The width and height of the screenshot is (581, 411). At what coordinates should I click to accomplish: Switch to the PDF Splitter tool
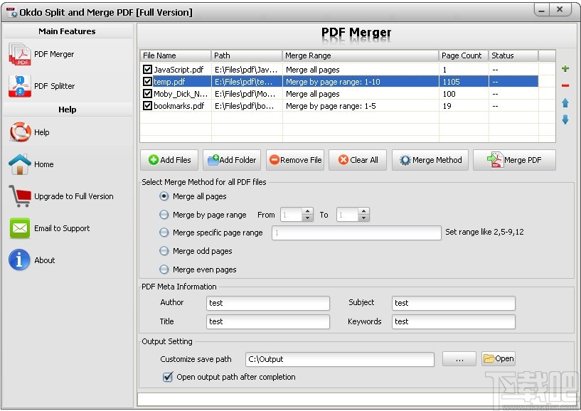pyautogui.click(x=55, y=85)
